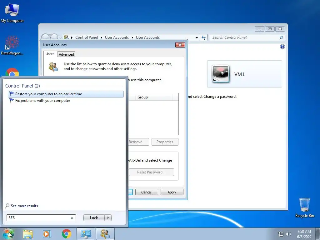This screenshot has width=320, height=240.
Task: Click the Properties button
Action: (x=165, y=142)
